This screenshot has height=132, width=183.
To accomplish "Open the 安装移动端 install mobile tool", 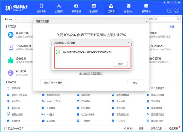I will 20,35.
